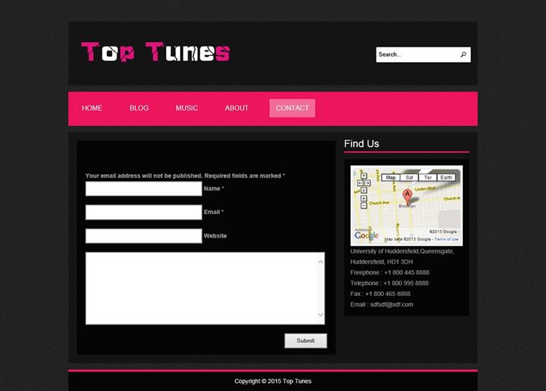Switch map to Ter view
This screenshot has height=391, width=546.
coord(428,178)
